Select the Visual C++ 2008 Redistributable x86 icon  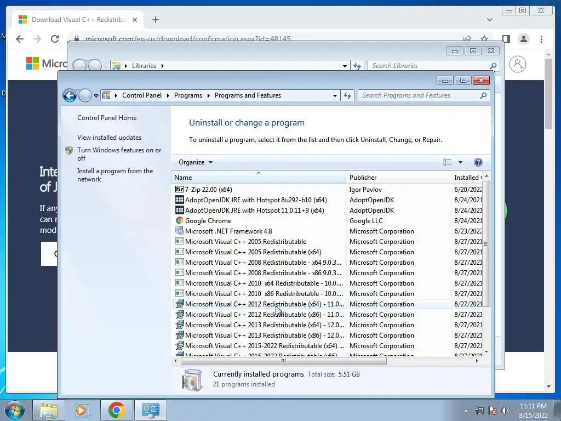click(179, 272)
